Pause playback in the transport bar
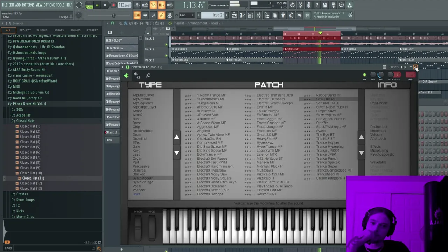Screen dimensions: 448x252 [x=97, y=5]
